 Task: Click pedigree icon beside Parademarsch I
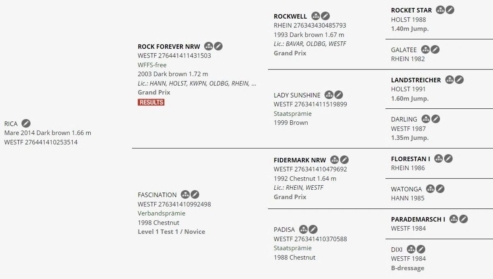(x=454, y=219)
